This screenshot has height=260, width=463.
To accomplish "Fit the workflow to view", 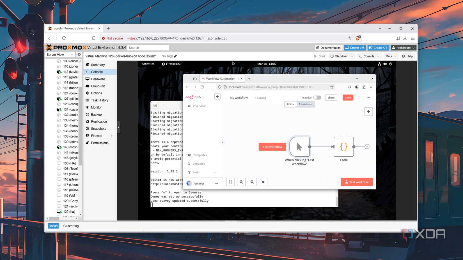I will (x=230, y=182).
